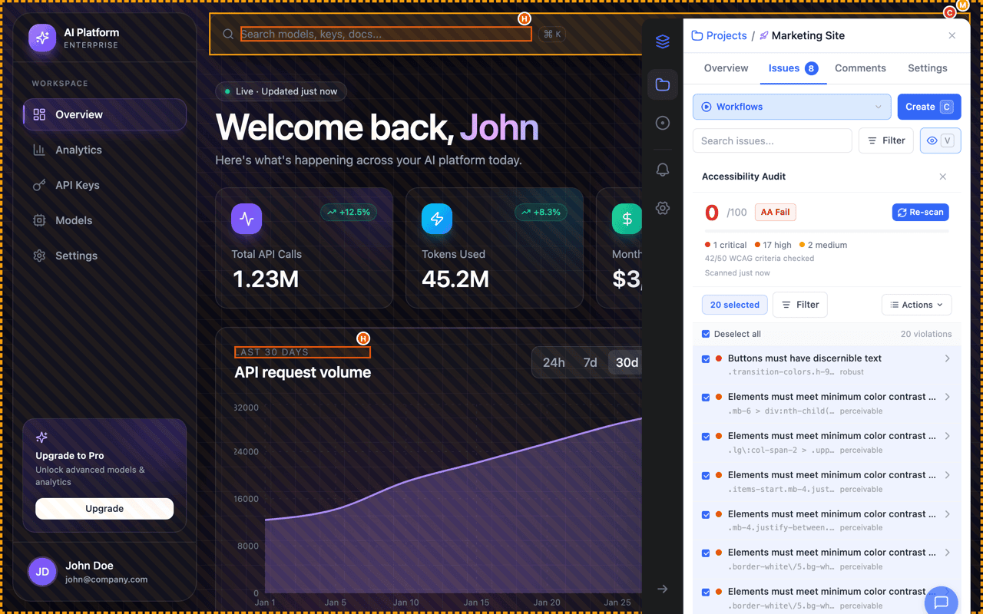Click the magnifier icon in the top search bar

(228, 34)
